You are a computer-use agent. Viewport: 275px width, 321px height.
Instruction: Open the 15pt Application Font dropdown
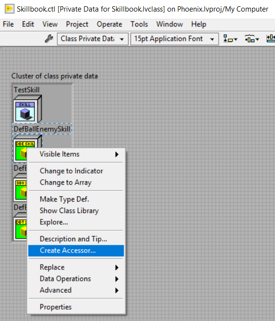tap(174, 39)
